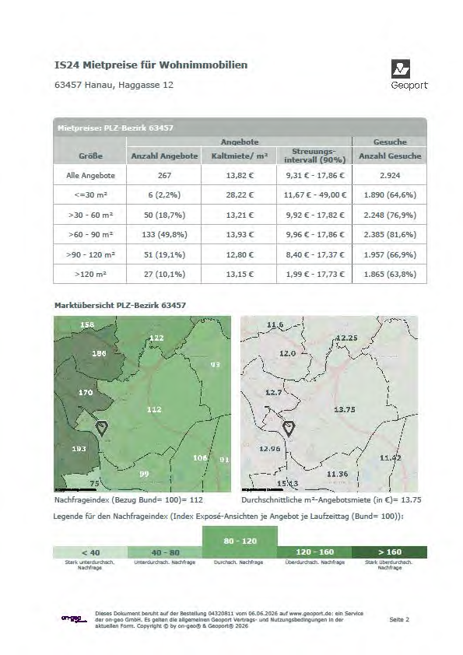
Task: Click the '>60 - 90 m²' row label
Action: (x=90, y=235)
